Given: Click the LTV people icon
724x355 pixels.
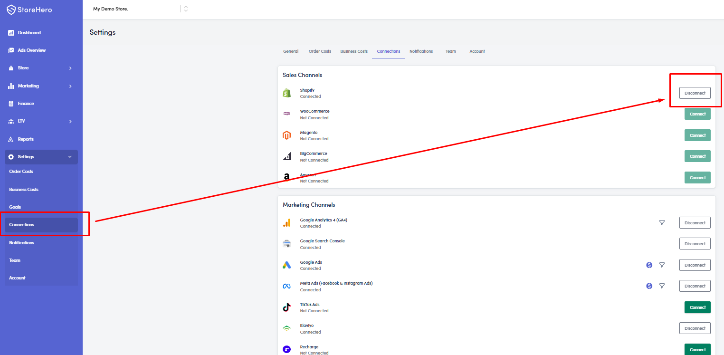Looking at the screenshot, I should coord(11,121).
